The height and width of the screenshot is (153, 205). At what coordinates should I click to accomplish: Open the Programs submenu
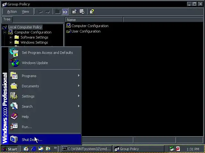pyautogui.click(x=45, y=76)
